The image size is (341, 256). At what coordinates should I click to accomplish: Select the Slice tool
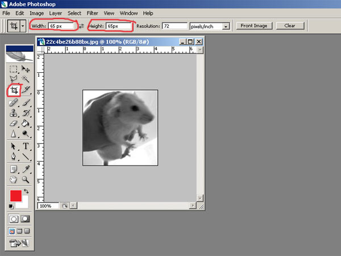point(26,90)
